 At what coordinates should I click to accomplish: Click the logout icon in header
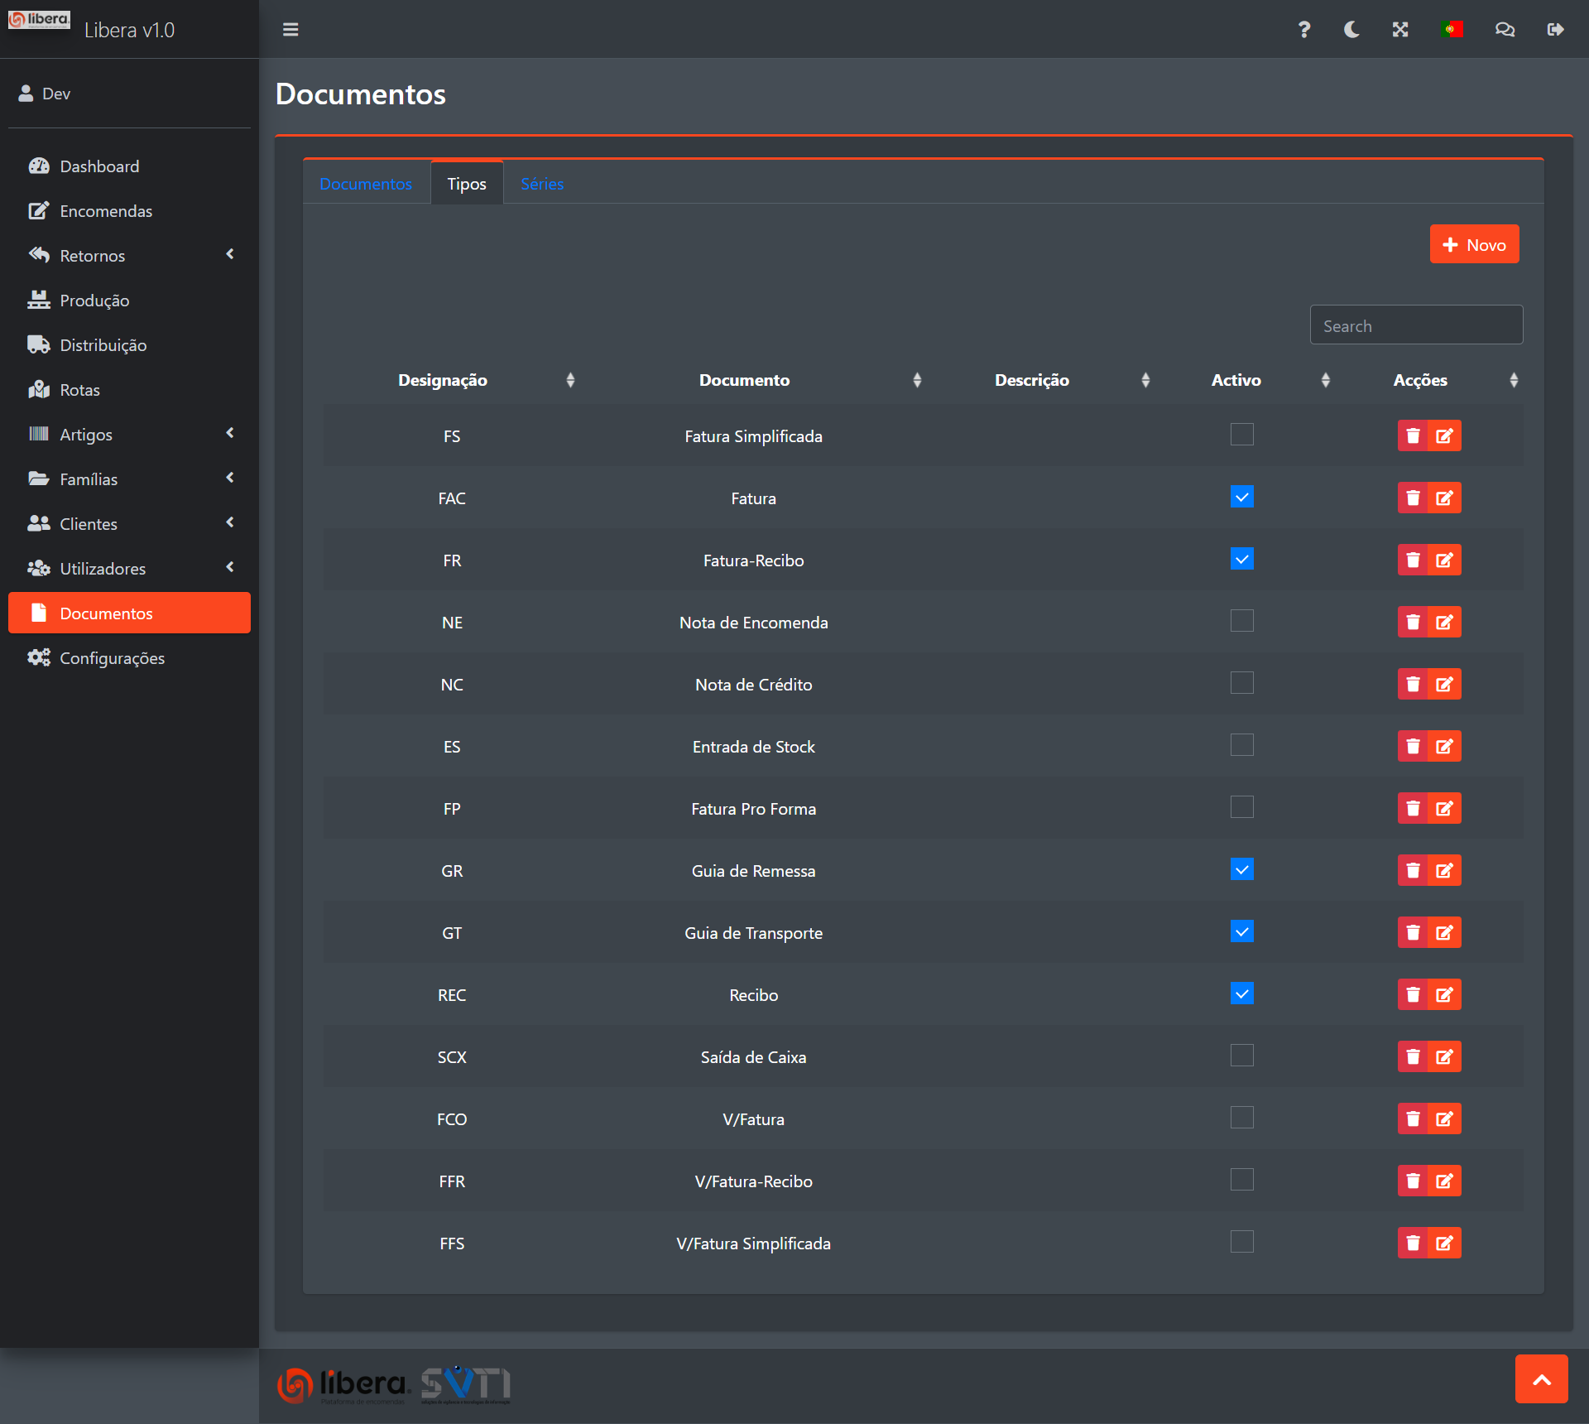(x=1555, y=30)
